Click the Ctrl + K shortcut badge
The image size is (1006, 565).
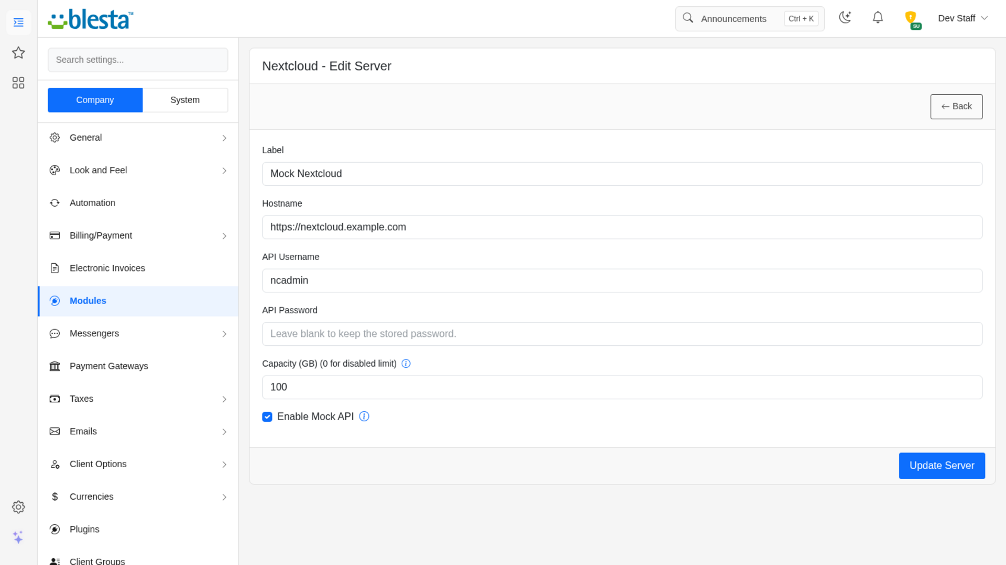coord(801,19)
